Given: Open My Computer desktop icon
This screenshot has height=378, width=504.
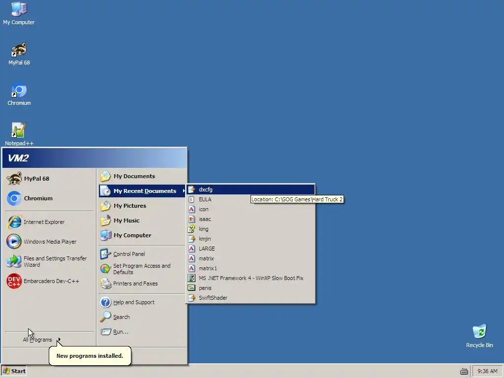Looking at the screenshot, I should coord(19,13).
